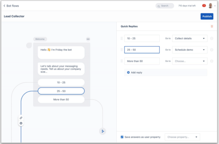219x144 pixels.
Task: Click the Publish button
Action: pos(207,16)
